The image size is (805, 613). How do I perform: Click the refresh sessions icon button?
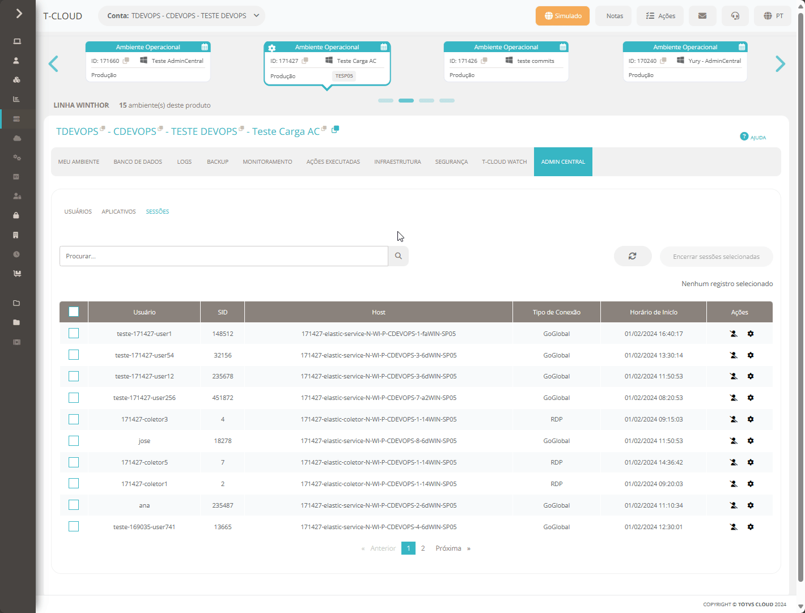tap(633, 256)
